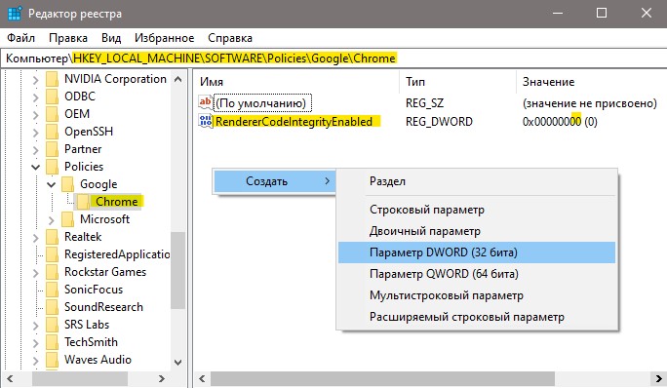Collapse the Policies key
The height and width of the screenshot is (388, 667).
(x=36, y=168)
